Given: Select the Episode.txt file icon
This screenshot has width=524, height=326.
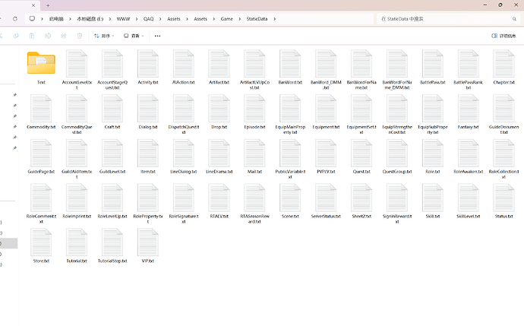Looking at the screenshot, I should 254,109.
